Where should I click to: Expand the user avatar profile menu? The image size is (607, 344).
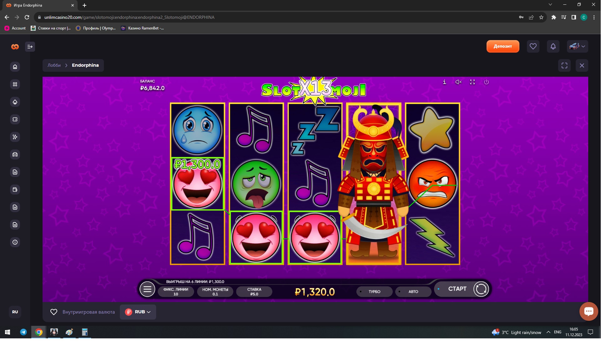tap(577, 47)
